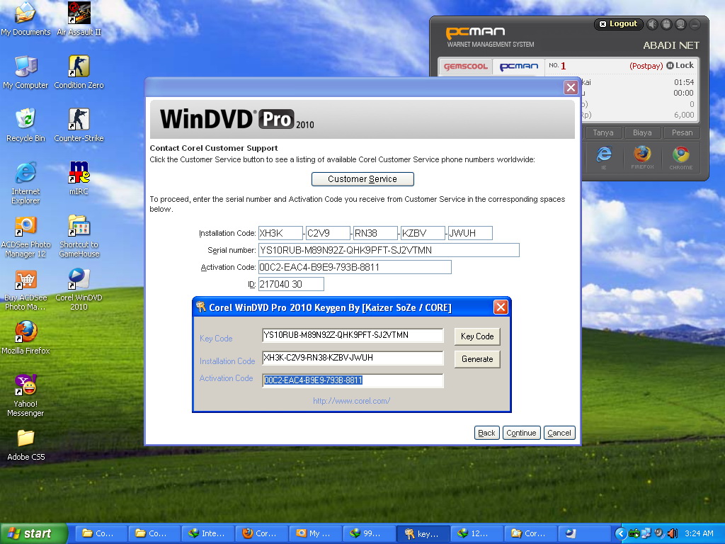725x544 pixels.
Task: Switch to the 99... taskbar window
Action: (368, 533)
